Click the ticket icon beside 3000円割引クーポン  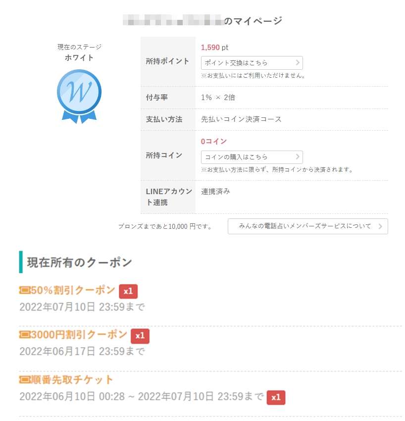tap(25, 335)
